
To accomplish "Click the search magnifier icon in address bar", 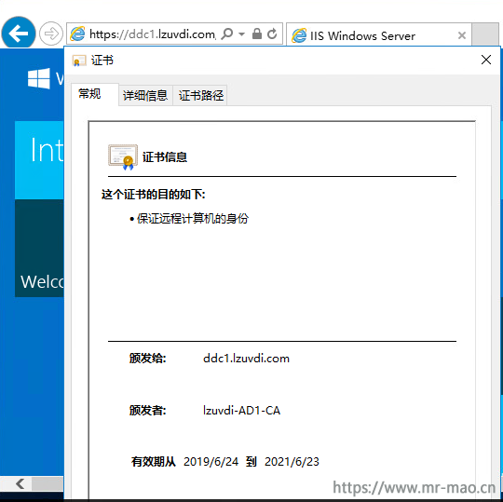I will point(227,34).
